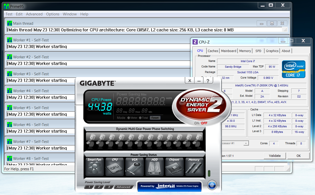The image size is (315, 195).
Task: Switch to the SPD tab in CPU-Z
Action: (258, 51)
